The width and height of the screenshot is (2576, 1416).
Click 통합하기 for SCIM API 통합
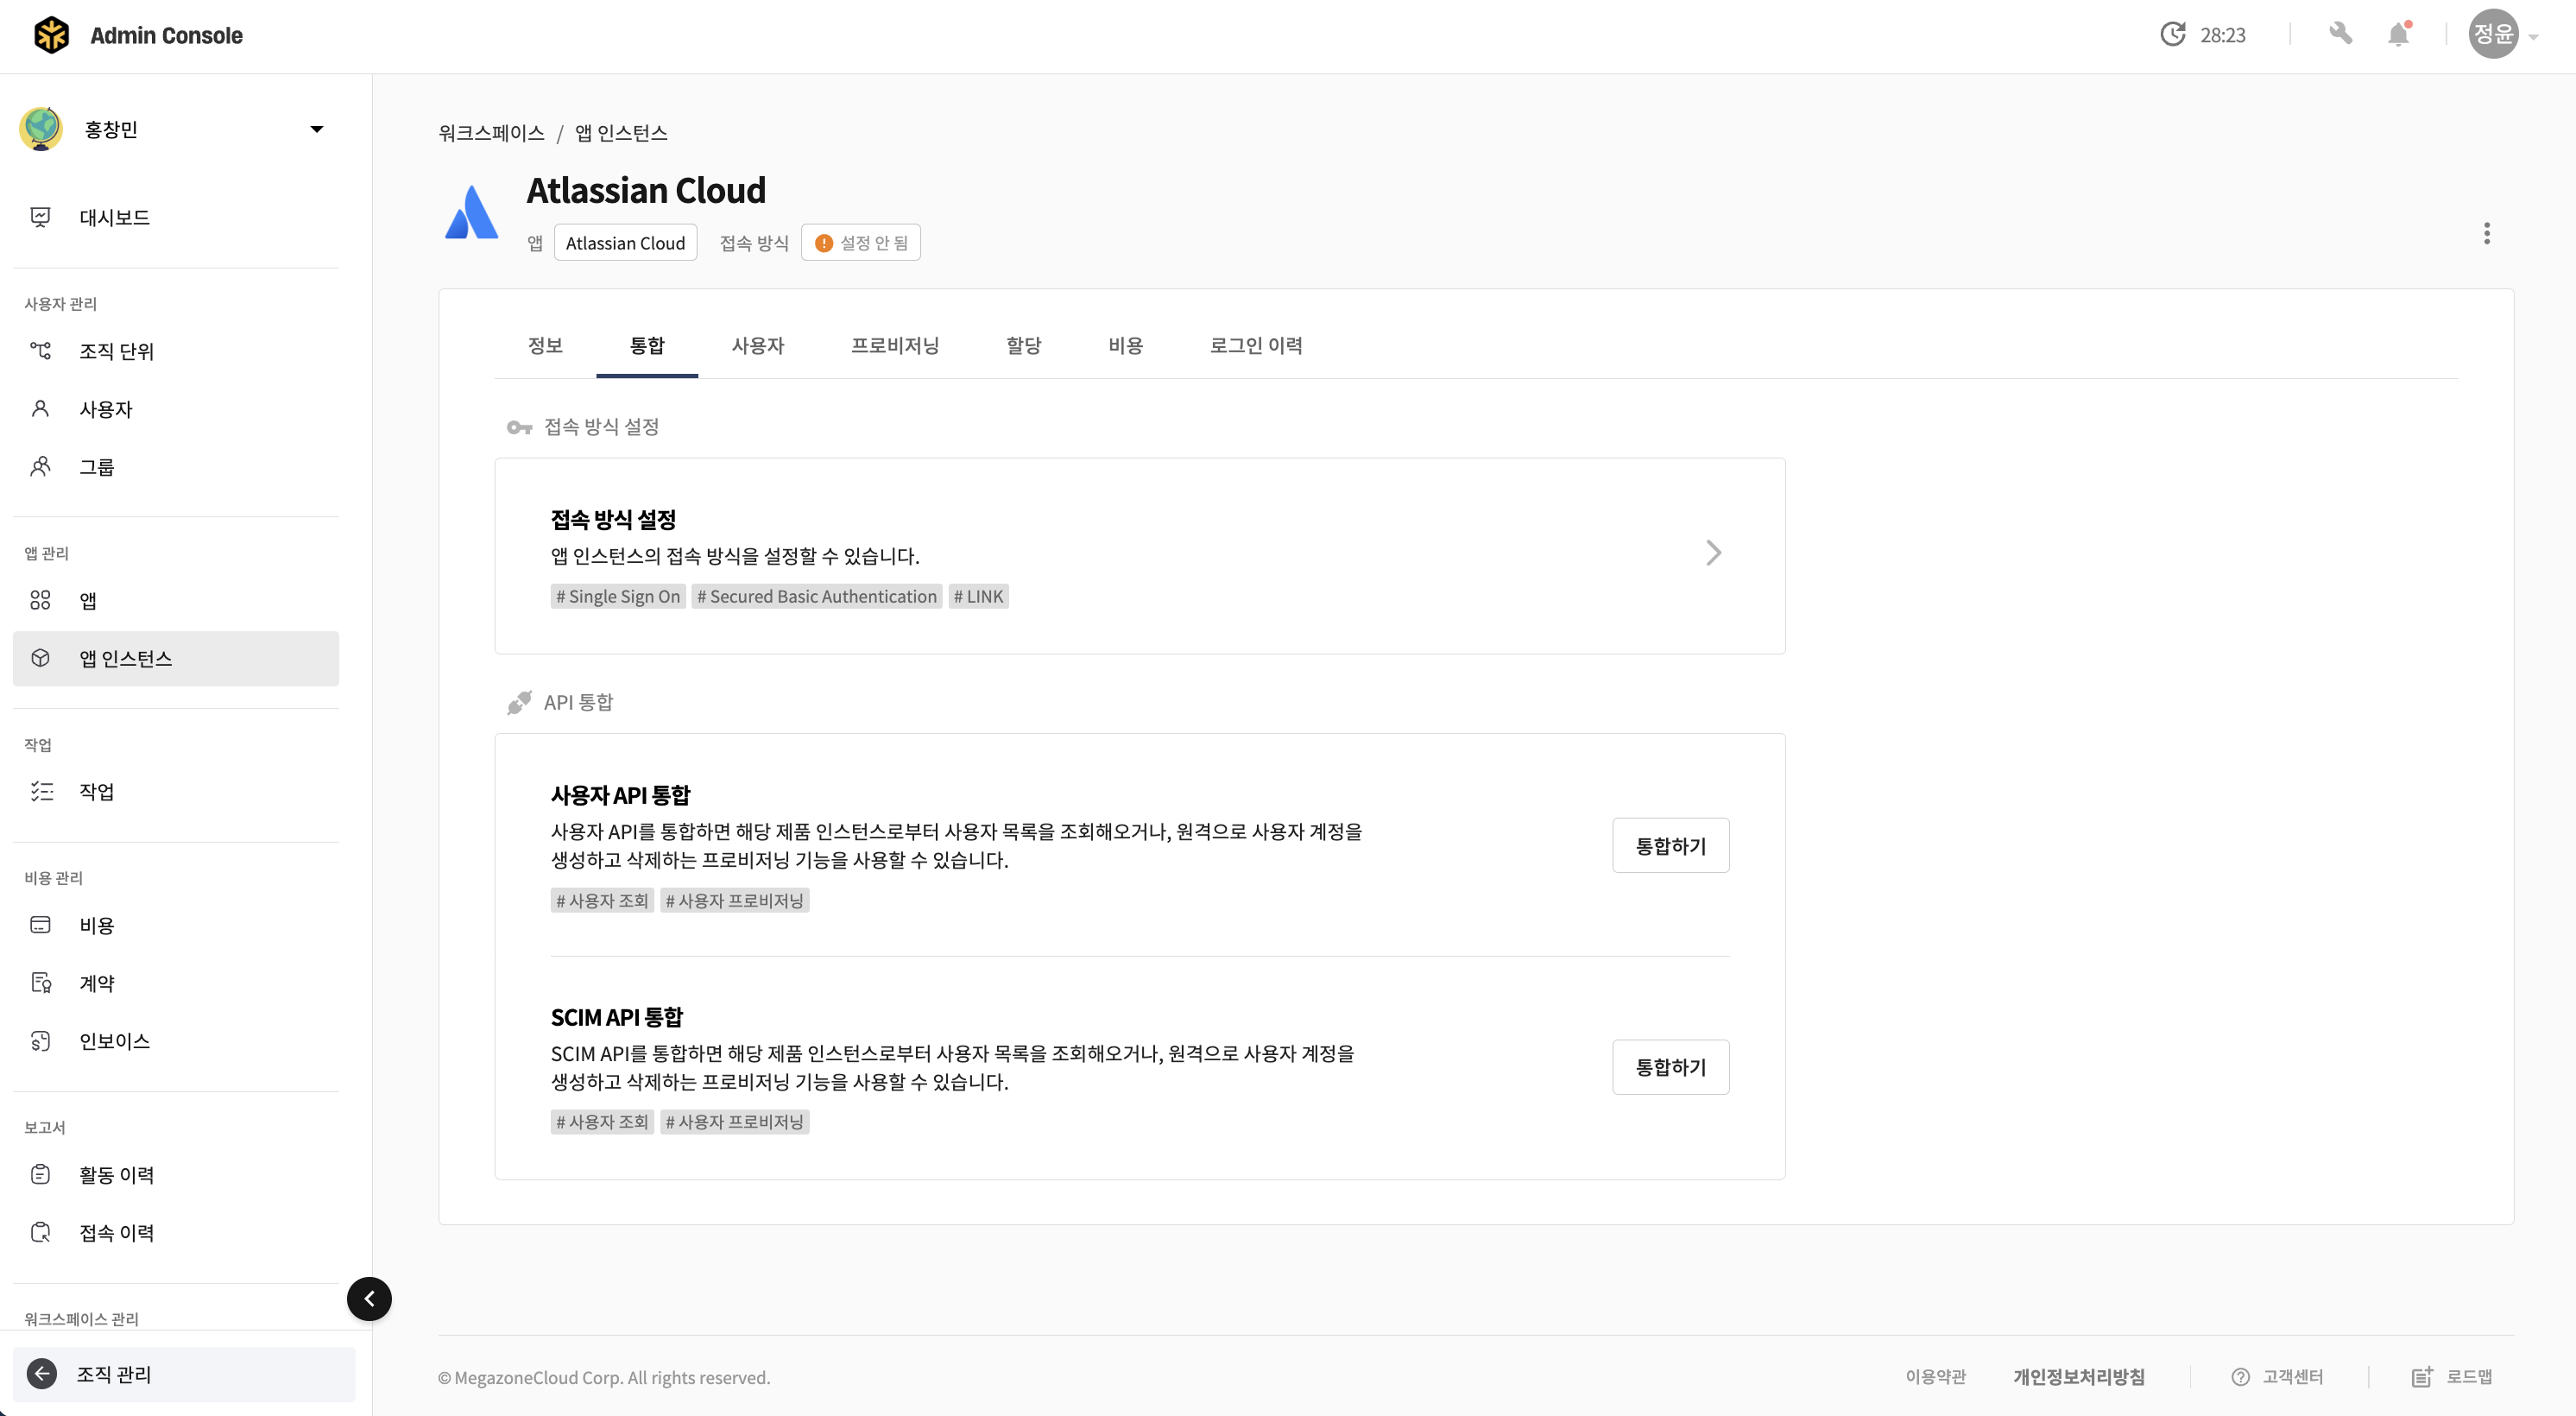coord(1670,1067)
